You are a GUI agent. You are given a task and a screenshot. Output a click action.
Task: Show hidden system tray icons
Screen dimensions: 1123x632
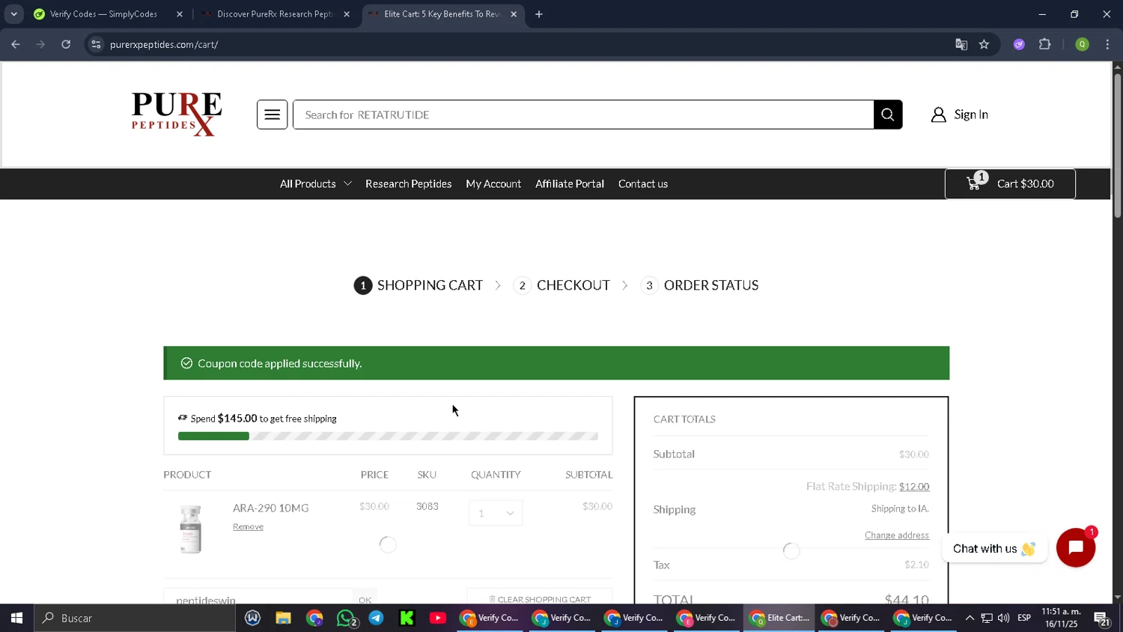pyautogui.click(x=970, y=618)
